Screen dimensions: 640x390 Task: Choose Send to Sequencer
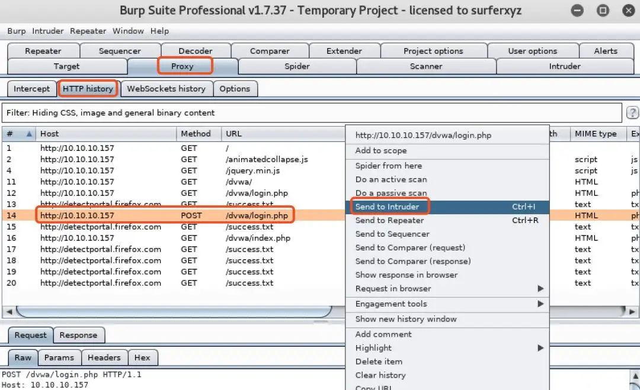click(x=447, y=234)
